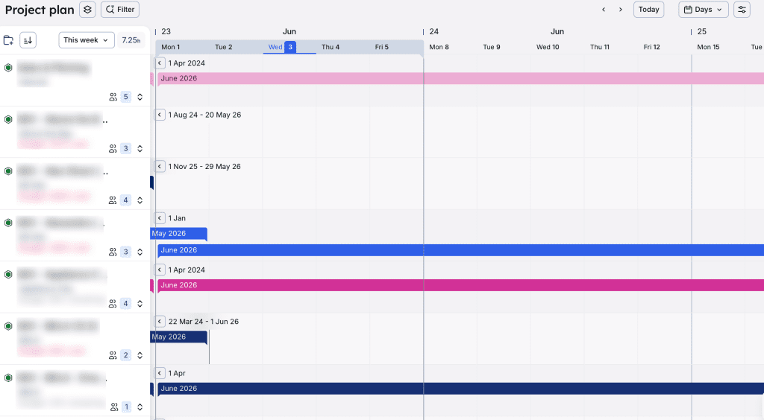This screenshot has height=420, width=764.
Task: Expand row with up-down chevron beside count 5
Action: (140, 98)
